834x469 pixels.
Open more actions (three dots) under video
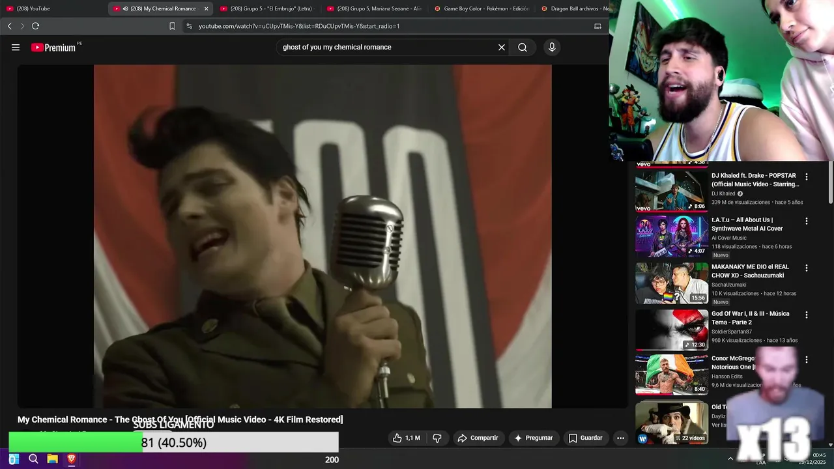tap(620, 438)
